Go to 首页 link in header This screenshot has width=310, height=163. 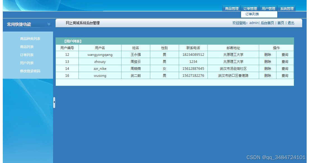pyautogui.click(x=281, y=23)
